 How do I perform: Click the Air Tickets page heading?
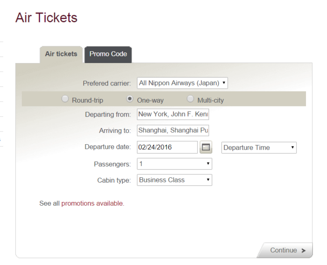pyautogui.click(x=46, y=18)
